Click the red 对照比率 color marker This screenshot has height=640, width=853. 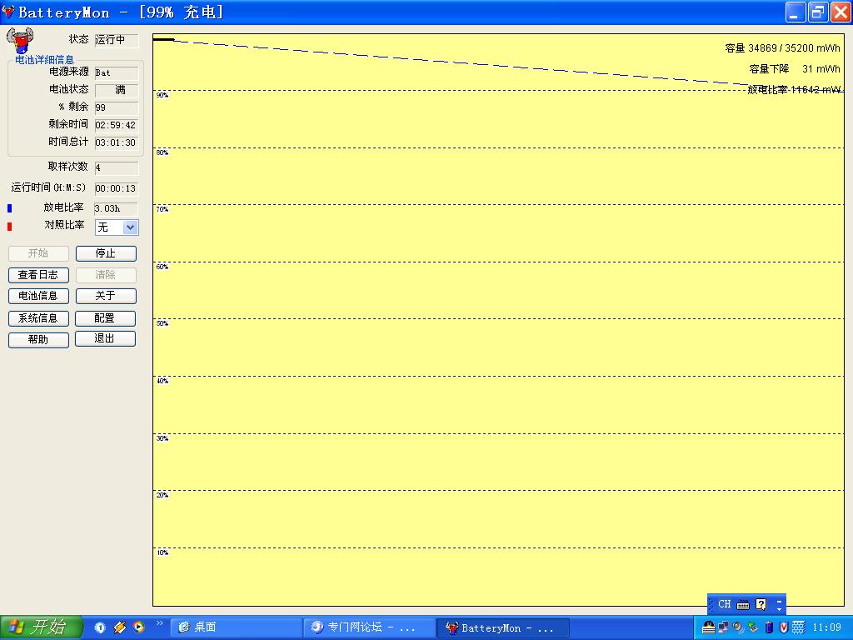(9, 227)
